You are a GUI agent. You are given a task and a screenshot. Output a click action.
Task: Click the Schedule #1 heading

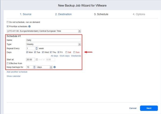(14, 36)
